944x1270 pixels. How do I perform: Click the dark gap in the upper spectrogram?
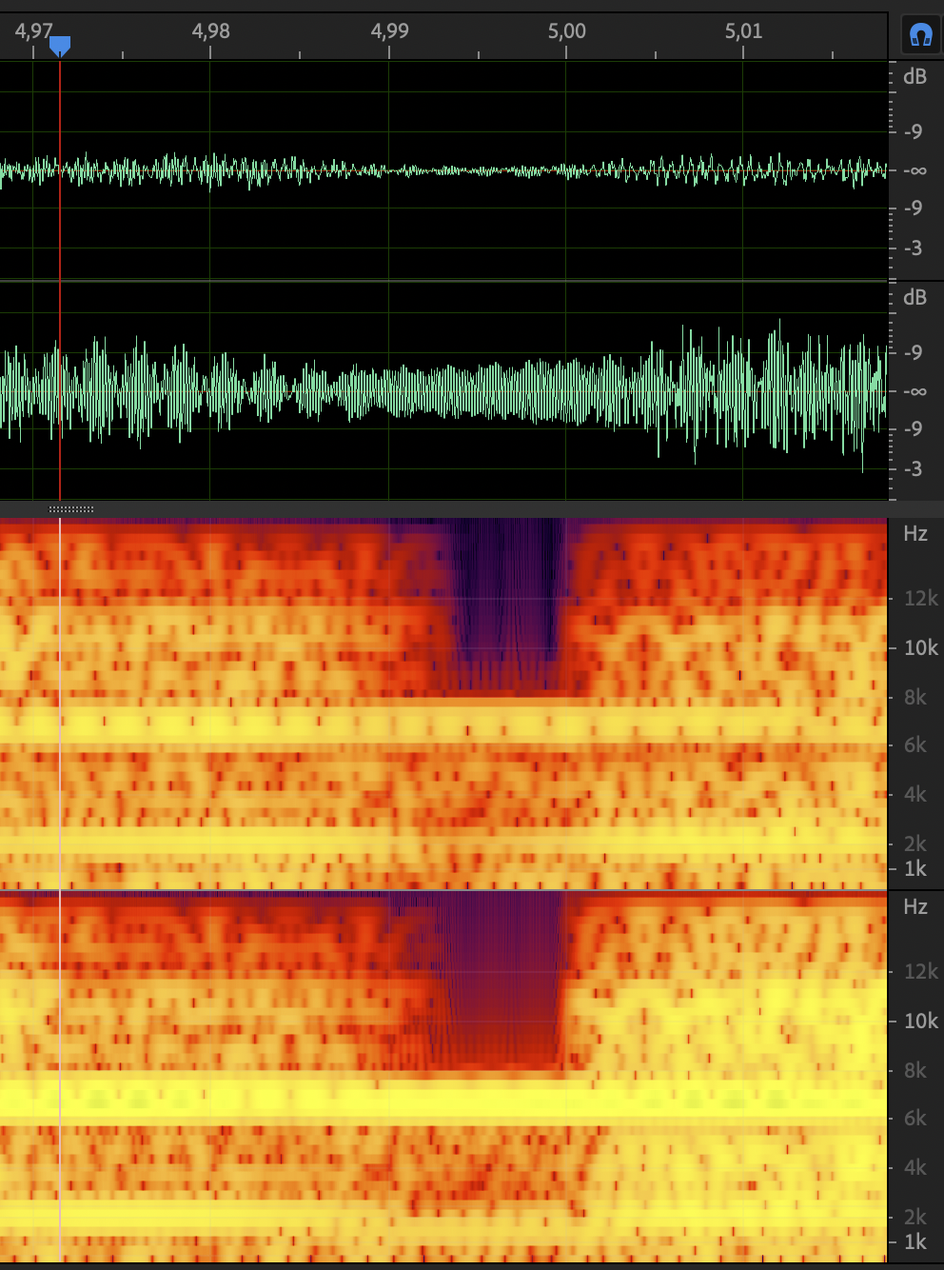[x=504, y=600]
